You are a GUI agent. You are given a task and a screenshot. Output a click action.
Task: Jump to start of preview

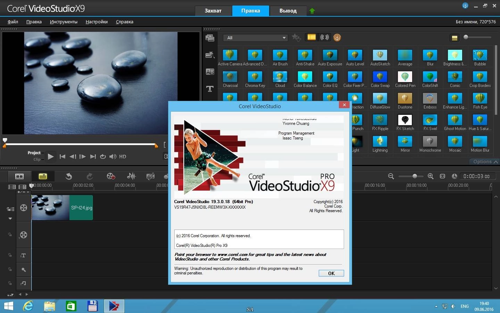click(62, 156)
